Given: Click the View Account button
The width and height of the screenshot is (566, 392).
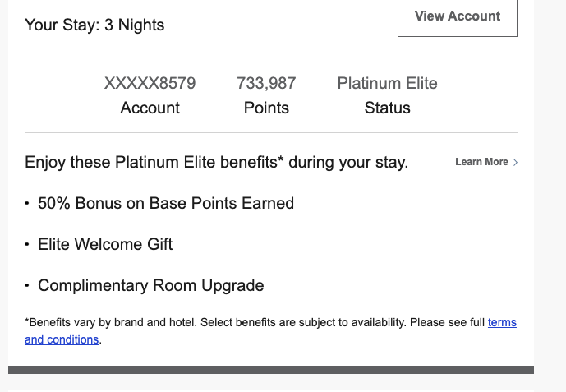Looking at the screenshot, I should pos(458,16).
